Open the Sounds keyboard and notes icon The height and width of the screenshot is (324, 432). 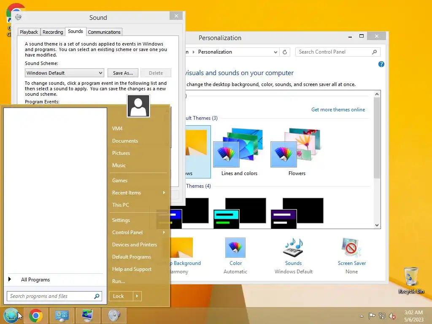pyautogui.click(x=294, y=247)
